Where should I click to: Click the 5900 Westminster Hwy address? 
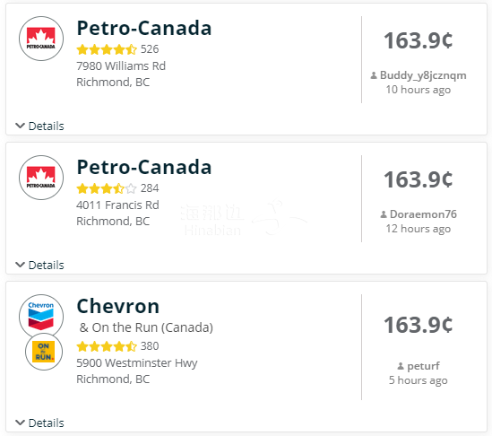[x=137, y=362]
